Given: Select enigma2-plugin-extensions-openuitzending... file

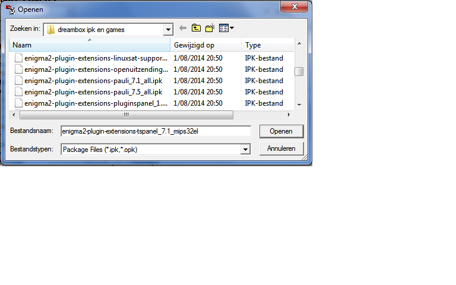Looking at the screenshot, I should pos(96,69).
